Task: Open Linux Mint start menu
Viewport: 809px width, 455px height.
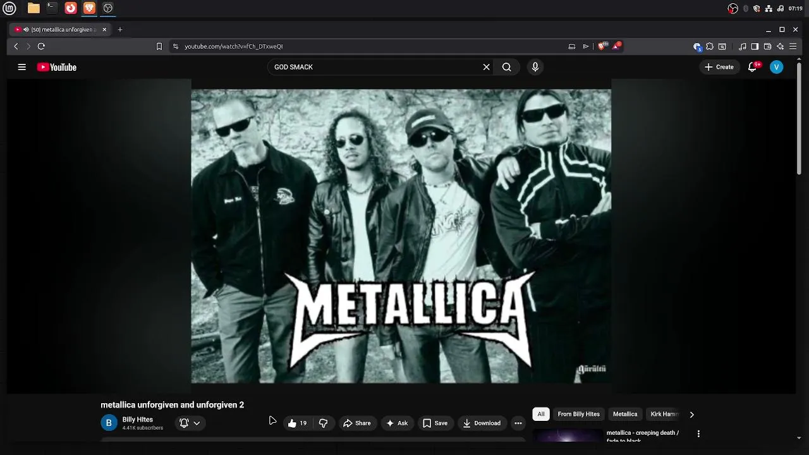Action: [9, 8]
